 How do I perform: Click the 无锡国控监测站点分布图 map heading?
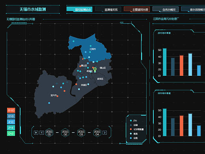tap(21, 19)
